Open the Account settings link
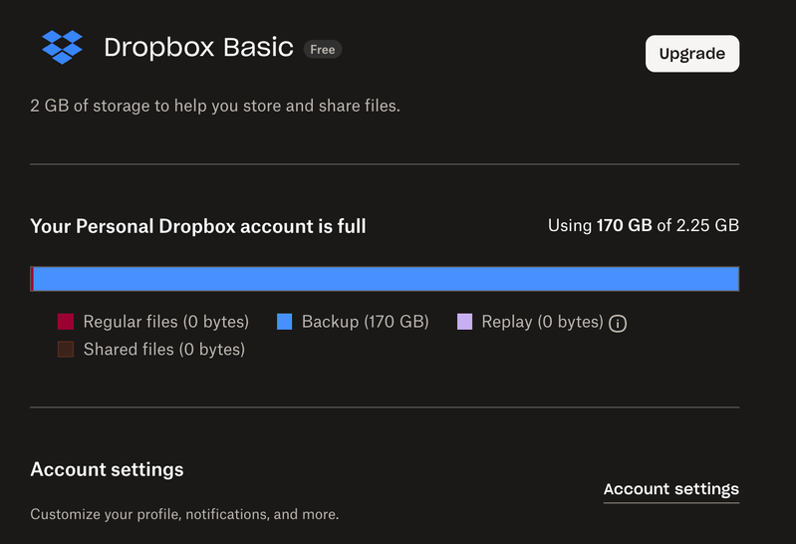 [671, 489]
